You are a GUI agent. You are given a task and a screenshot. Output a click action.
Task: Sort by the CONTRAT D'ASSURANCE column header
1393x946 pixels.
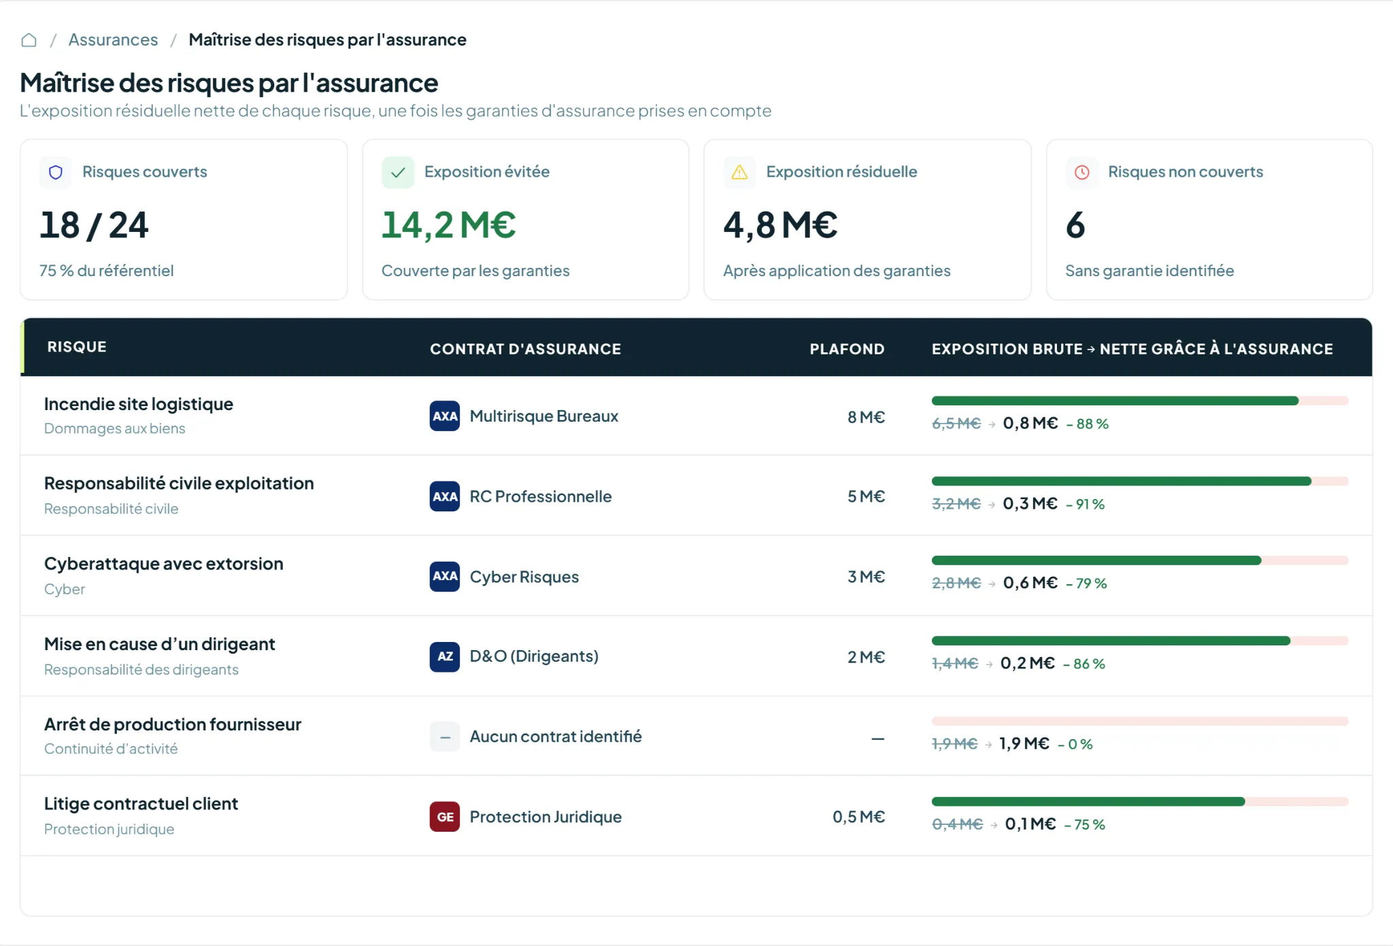[x=525, y=349]
